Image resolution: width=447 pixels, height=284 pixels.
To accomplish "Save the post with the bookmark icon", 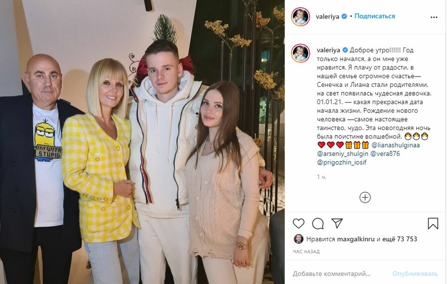I will point(433,223).
